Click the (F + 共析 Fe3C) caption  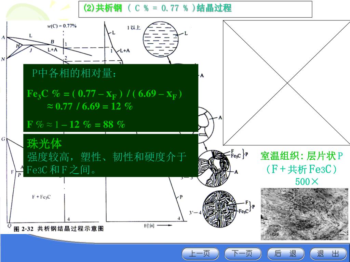click(x=301, y=169)
